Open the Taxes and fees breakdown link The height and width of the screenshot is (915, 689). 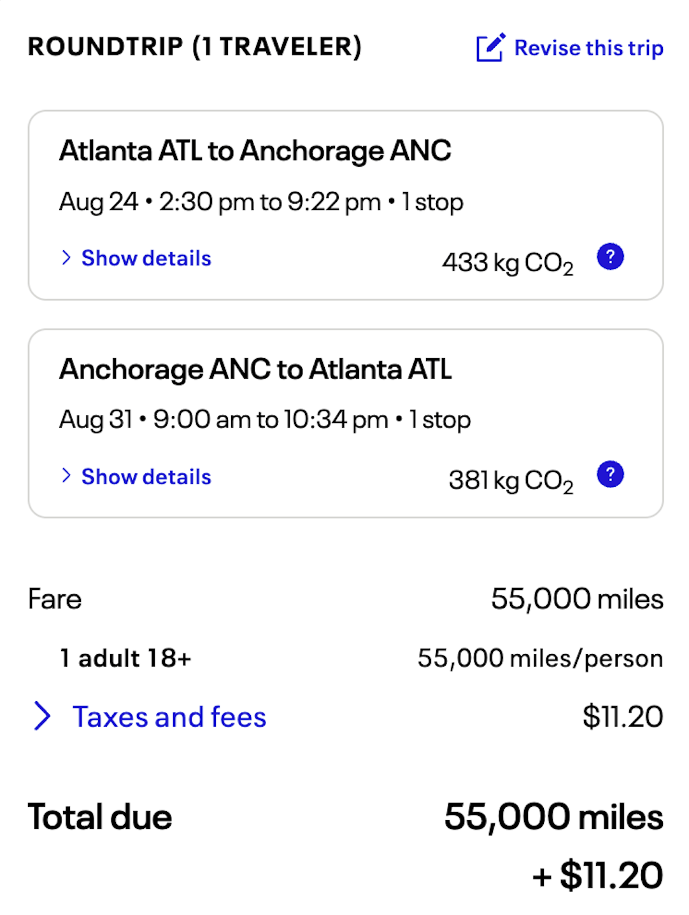click(x=169, y=716)
